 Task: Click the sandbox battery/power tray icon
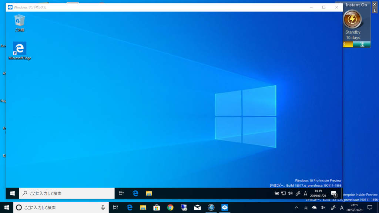(x=277, y=193)
